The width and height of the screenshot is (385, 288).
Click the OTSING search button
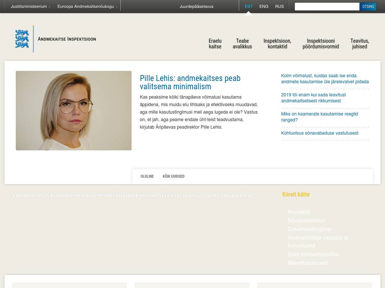368,7
